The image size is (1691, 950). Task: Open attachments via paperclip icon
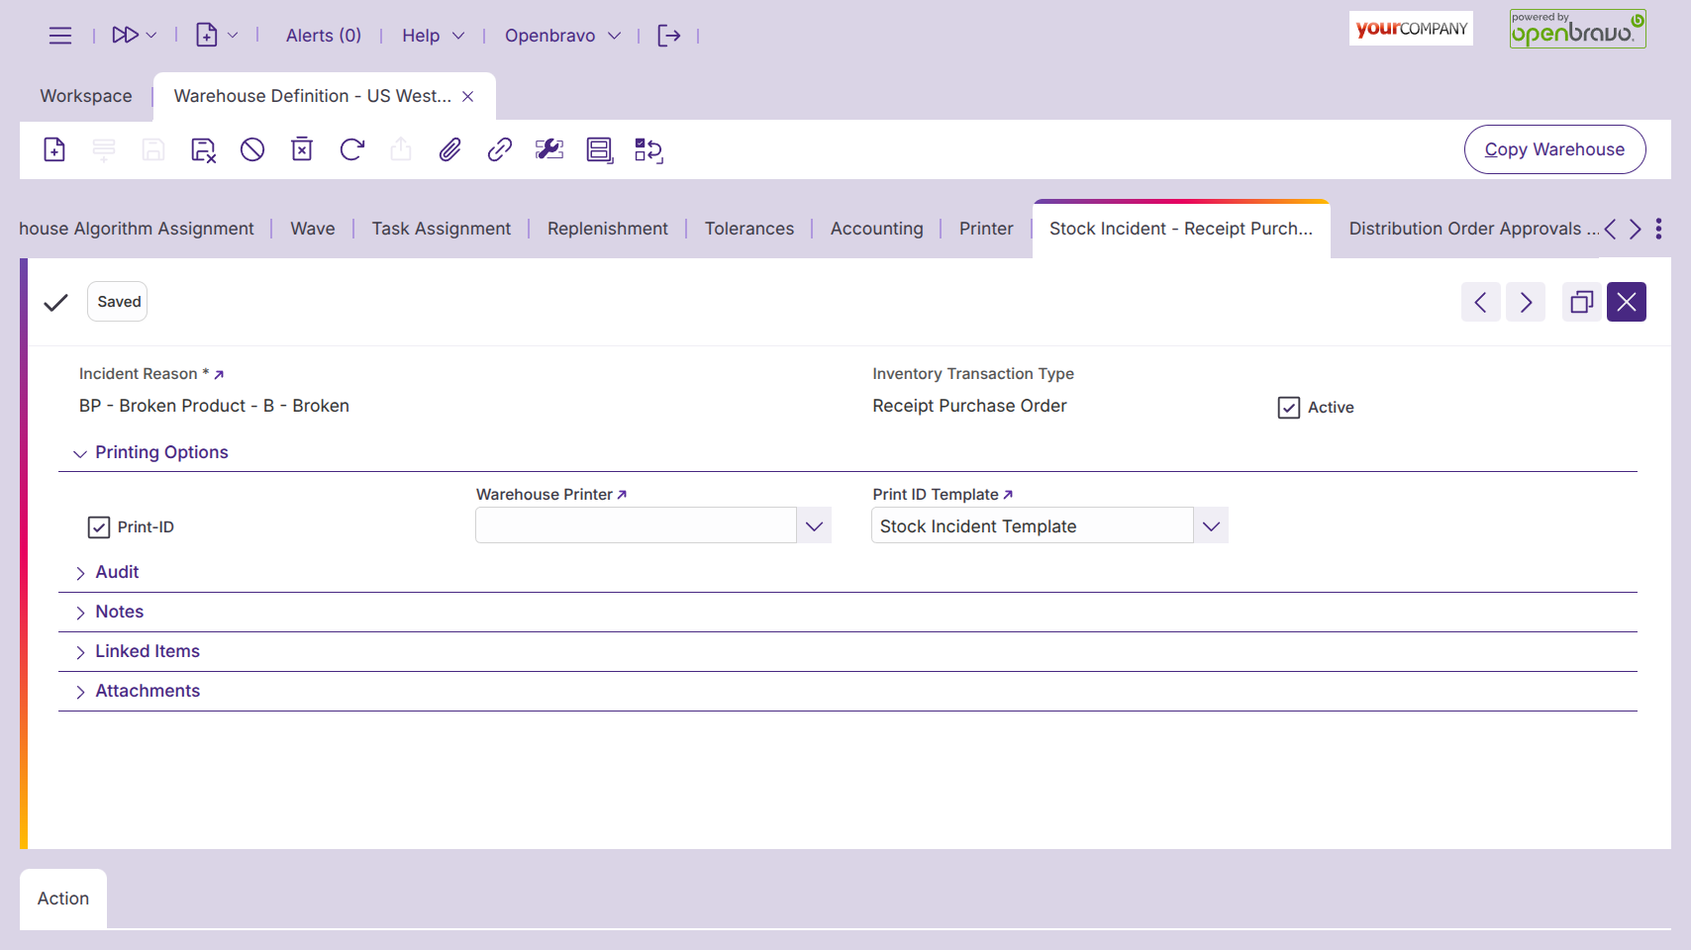point(450,149)
